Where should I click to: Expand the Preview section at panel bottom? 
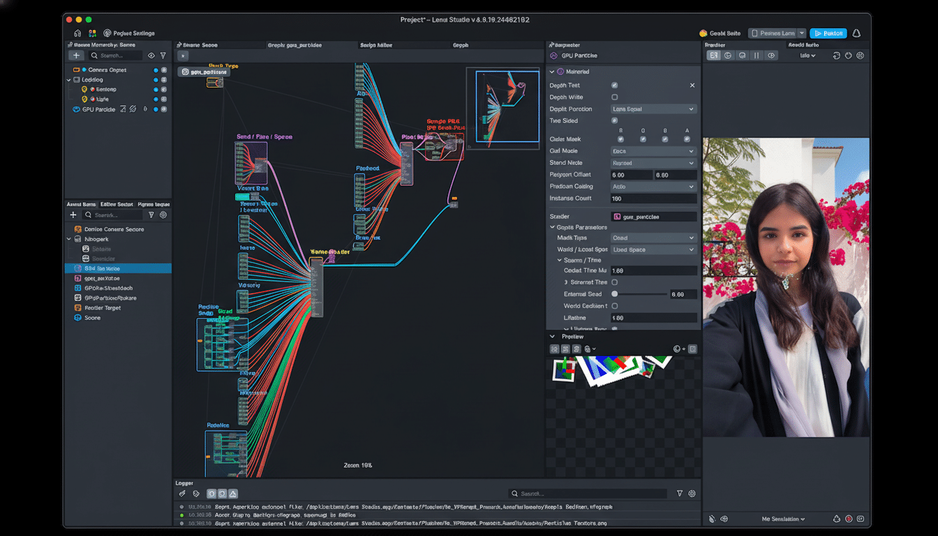(551, 336)
